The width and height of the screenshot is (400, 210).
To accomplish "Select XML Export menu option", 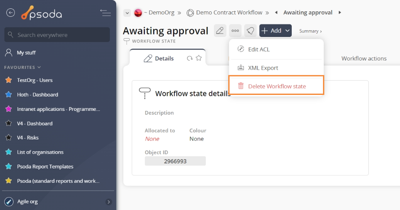I will (x=263, y=68).
